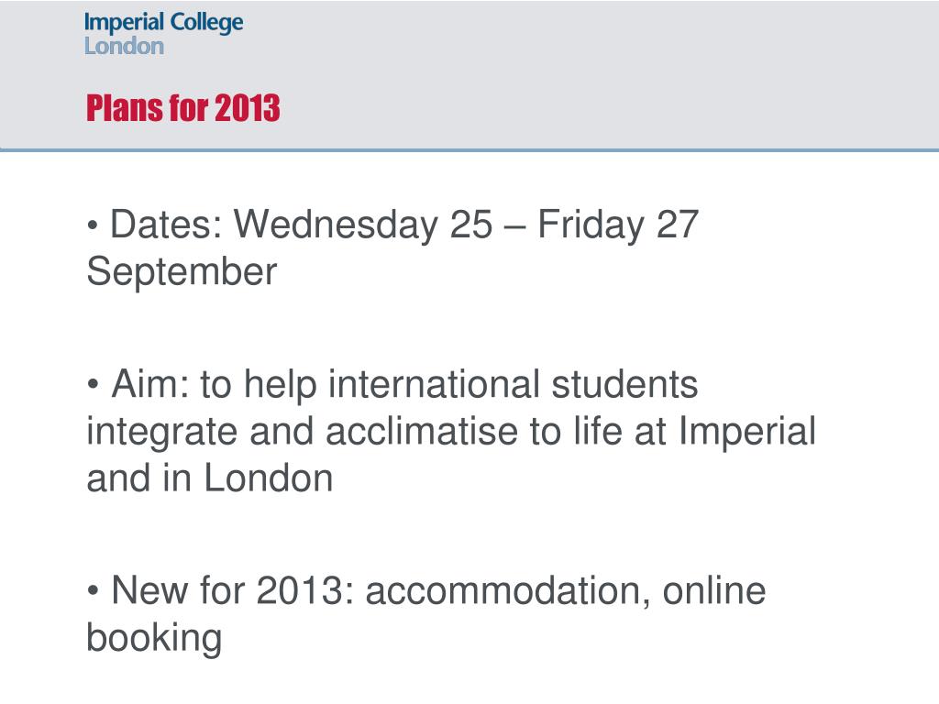Click the phrase international students
This screenshot has height=704, width=939.
click(514, 384)
